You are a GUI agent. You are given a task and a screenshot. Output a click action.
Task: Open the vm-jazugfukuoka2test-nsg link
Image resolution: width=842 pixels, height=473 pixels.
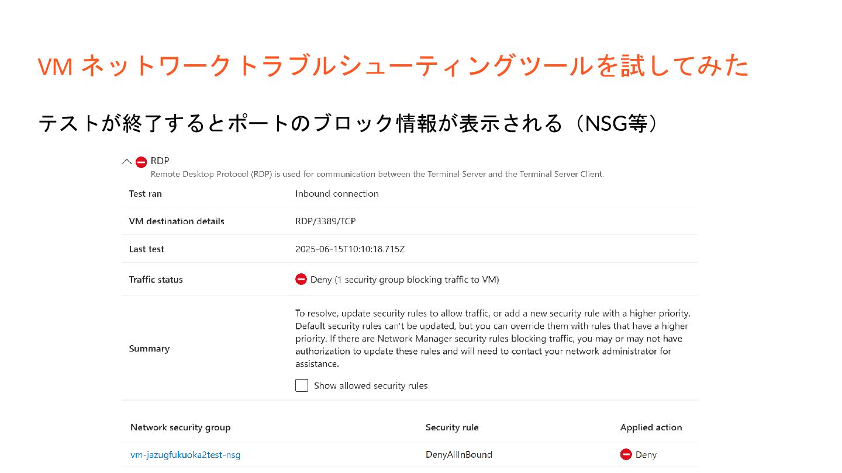click(185, 454)
